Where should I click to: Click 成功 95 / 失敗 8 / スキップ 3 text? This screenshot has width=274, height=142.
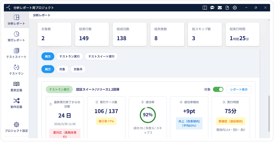click(148, 130)
